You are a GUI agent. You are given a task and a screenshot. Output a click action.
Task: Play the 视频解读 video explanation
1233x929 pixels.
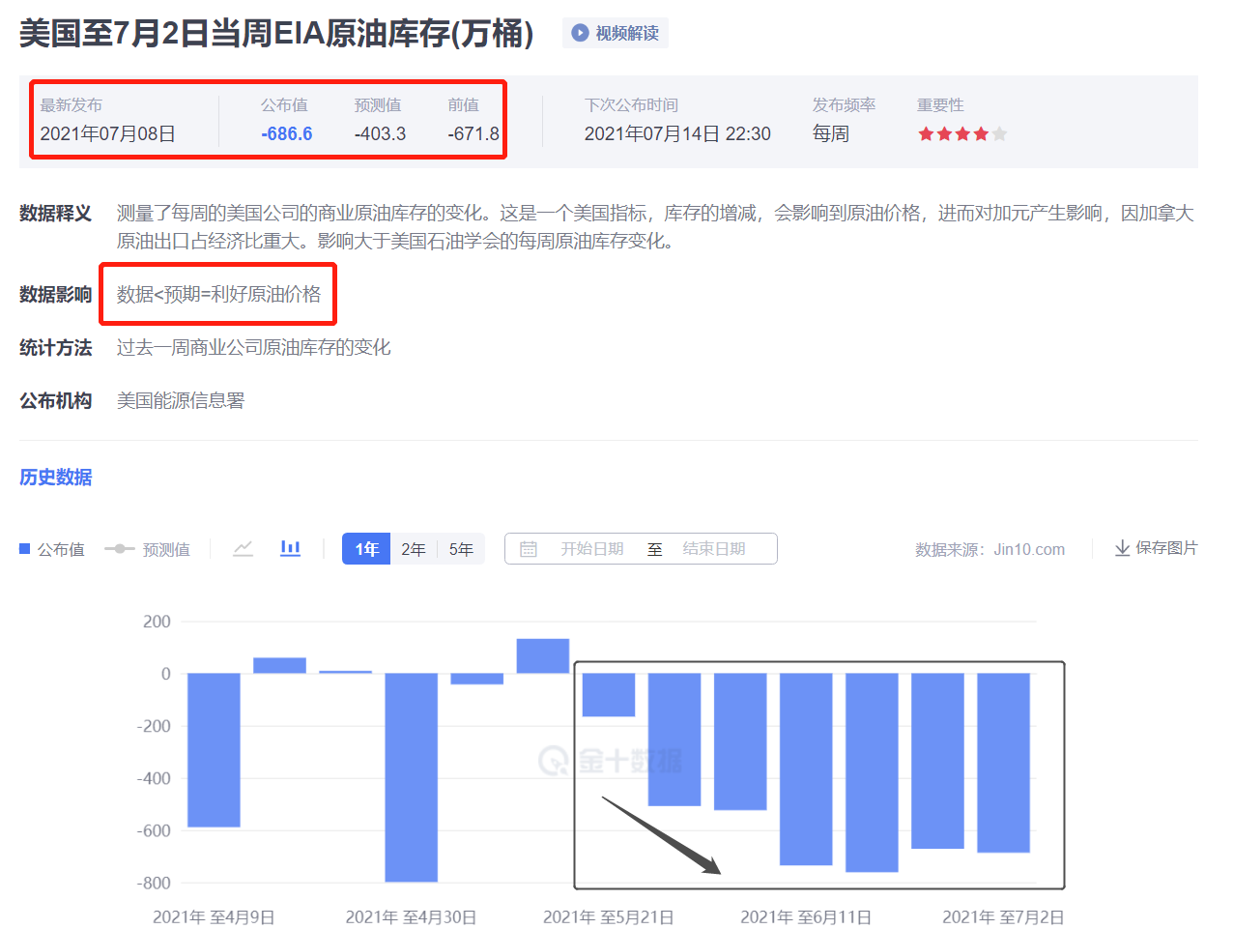(x=615, y=33)
